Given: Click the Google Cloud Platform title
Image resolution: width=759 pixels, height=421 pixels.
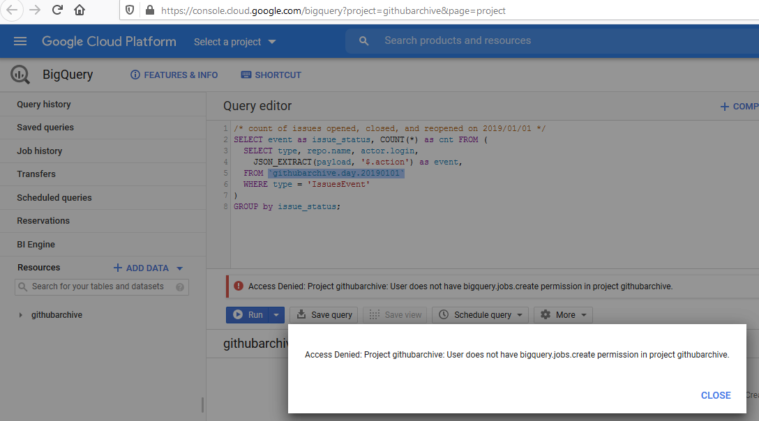Looking at the screenshot, I should [109, 42].
